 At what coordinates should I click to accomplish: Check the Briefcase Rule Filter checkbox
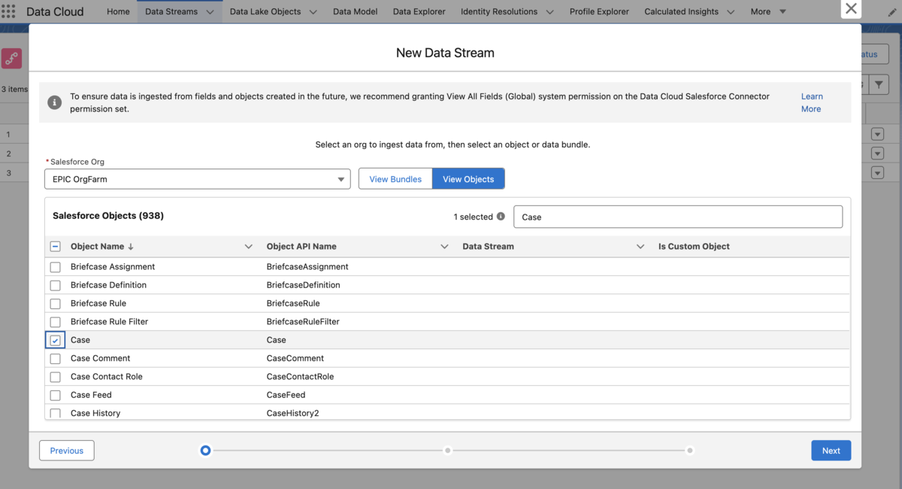55,322
